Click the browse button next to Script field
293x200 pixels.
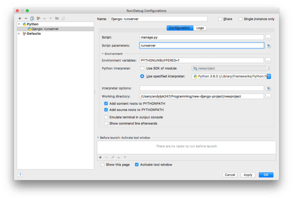268,37
